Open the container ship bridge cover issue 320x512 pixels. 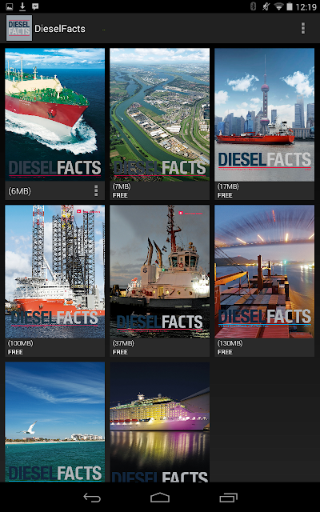coord(265,271)
